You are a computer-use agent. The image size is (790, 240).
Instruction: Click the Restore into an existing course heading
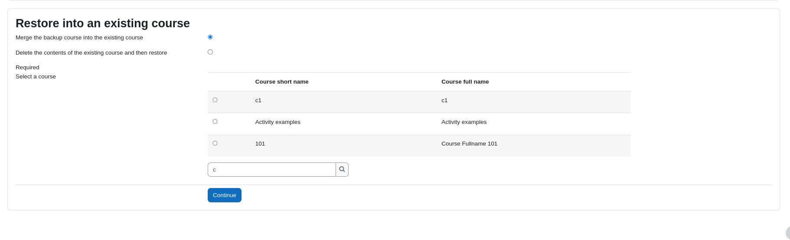[x=103, y=23]
